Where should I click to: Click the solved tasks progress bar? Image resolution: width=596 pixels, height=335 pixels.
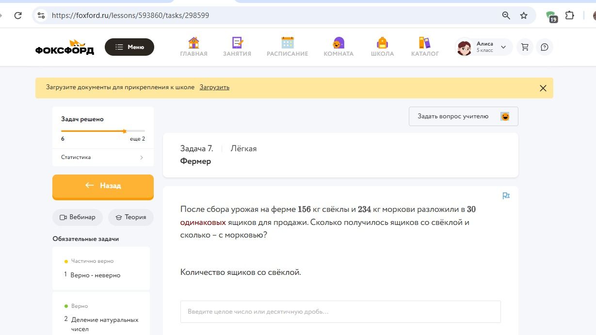point(103,131)
